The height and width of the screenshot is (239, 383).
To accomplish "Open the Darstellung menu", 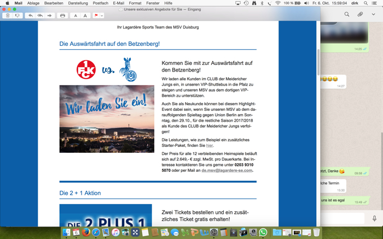I will click(x=78, y=3).
